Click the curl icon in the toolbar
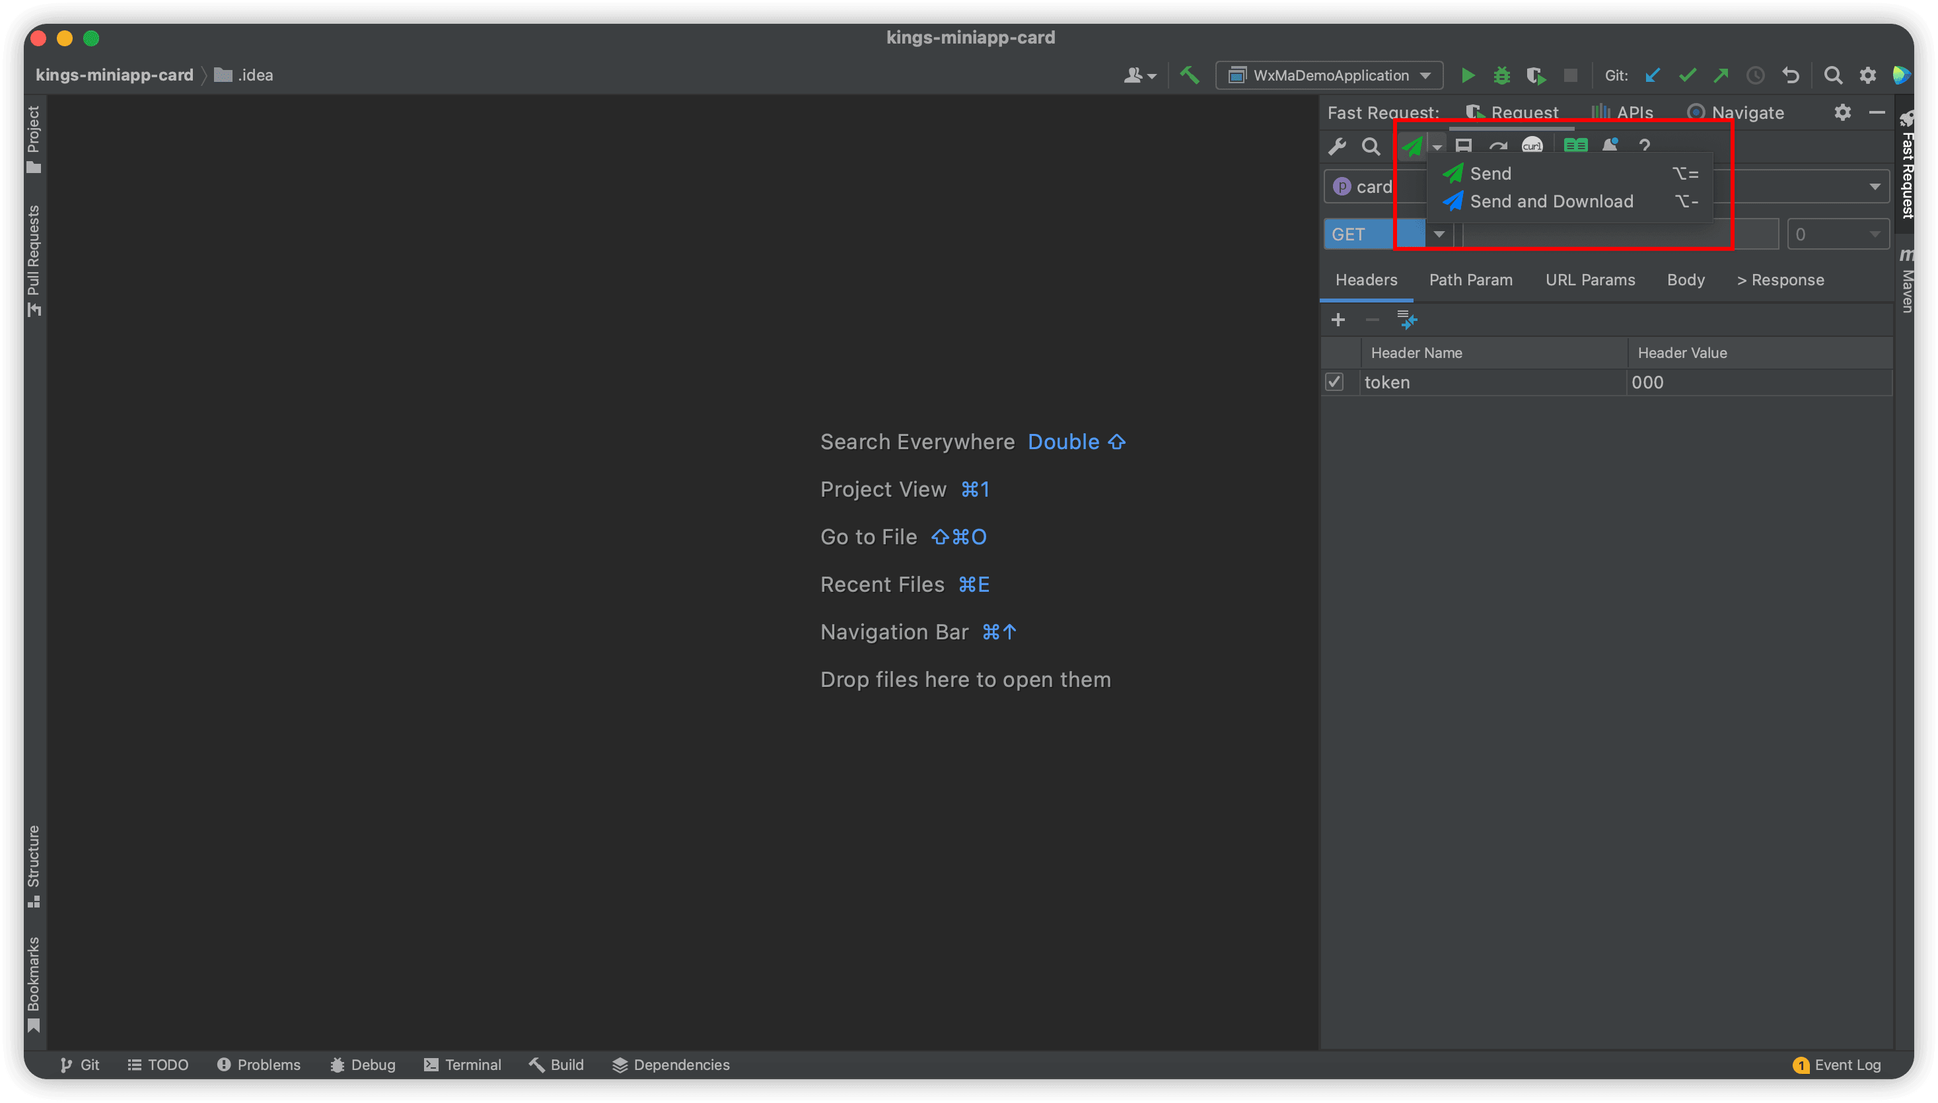The width and height of the screenshot is (1938, 1103). tap(1532, 145)
